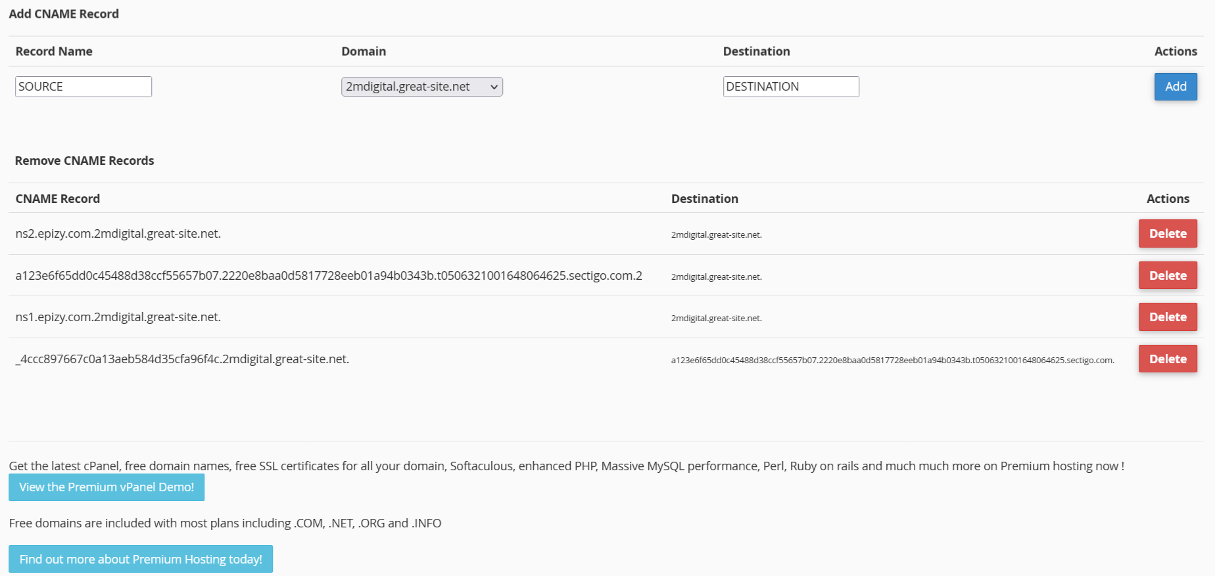The image size is (1215, 576).
Task: Select the ns1.epizy.com.2mdigital.great-site.net record text
Action: (x=118, y=317)
